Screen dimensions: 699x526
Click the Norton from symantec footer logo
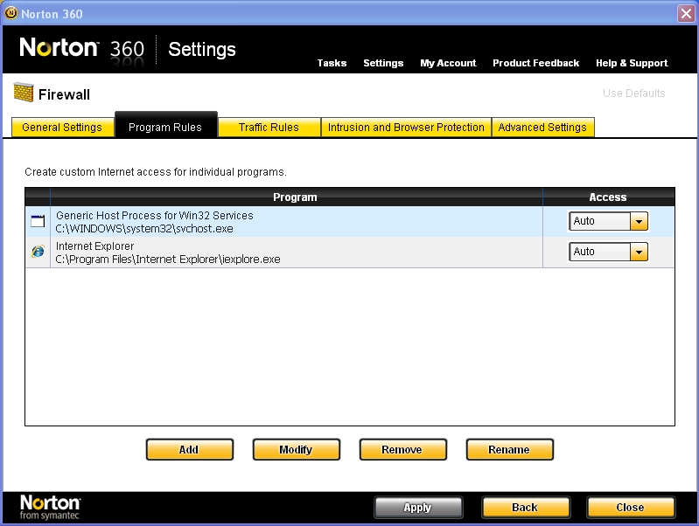click(50, 508)
